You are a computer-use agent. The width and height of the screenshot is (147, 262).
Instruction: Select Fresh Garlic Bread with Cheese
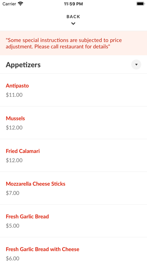pos(73,250)
